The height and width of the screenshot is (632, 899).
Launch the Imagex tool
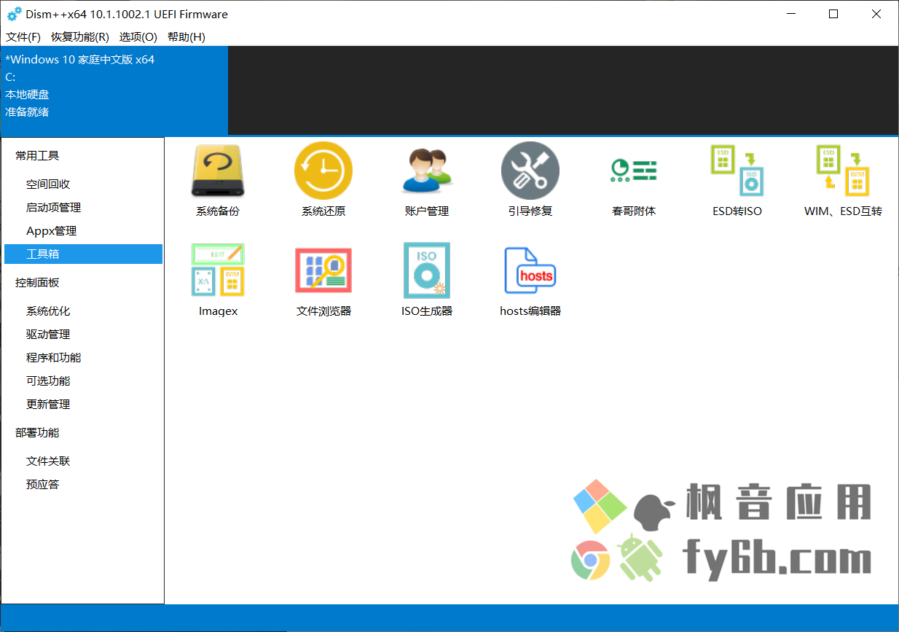(x=218, y=280)
